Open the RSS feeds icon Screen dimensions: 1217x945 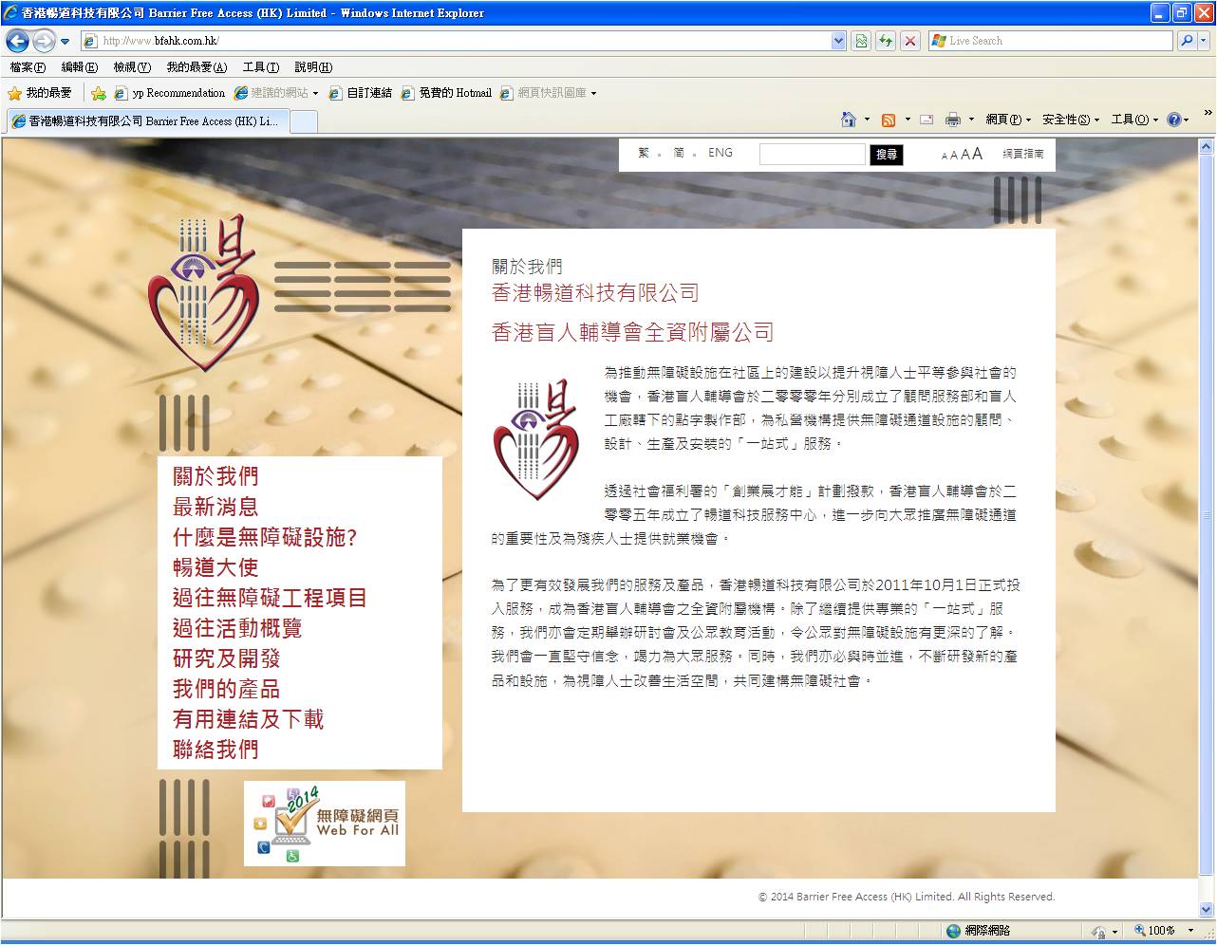tap(889, 120)
